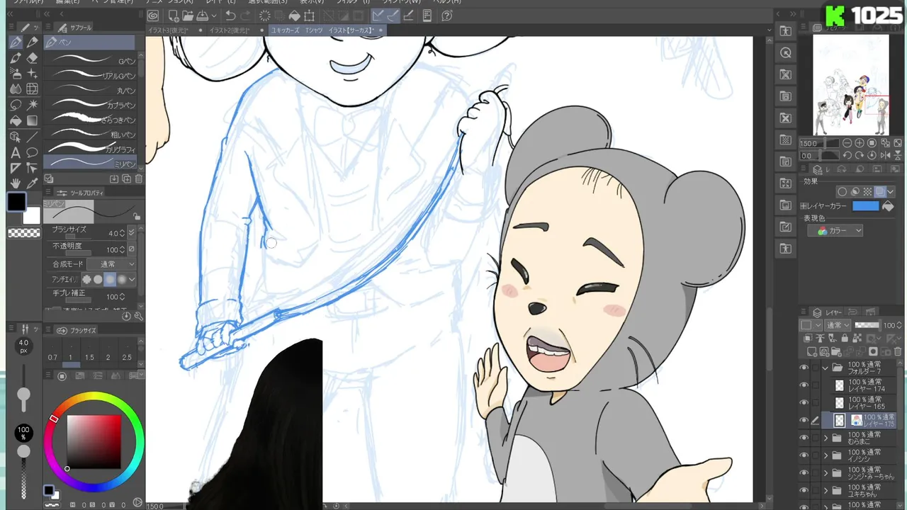Expand the シンジ・みーちゃん layer folder

(x=826, y=473)
